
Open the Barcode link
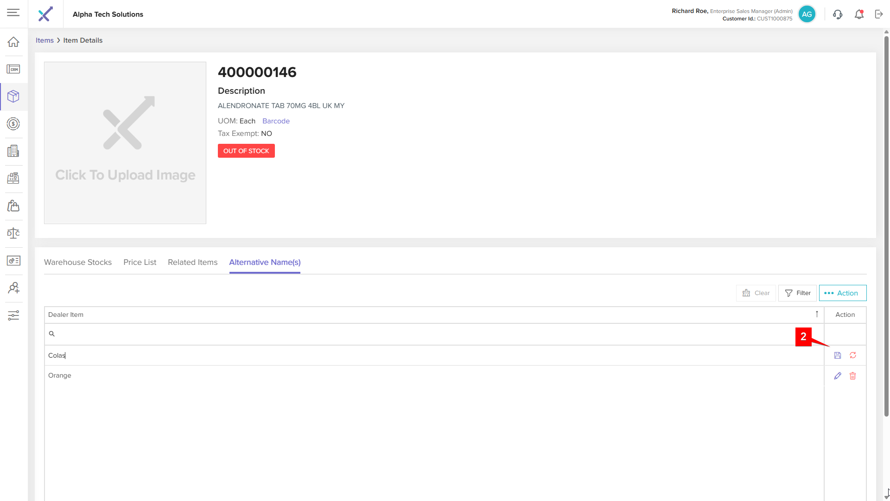276,121
